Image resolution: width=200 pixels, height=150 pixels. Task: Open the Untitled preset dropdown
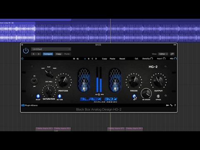point(51,49)
